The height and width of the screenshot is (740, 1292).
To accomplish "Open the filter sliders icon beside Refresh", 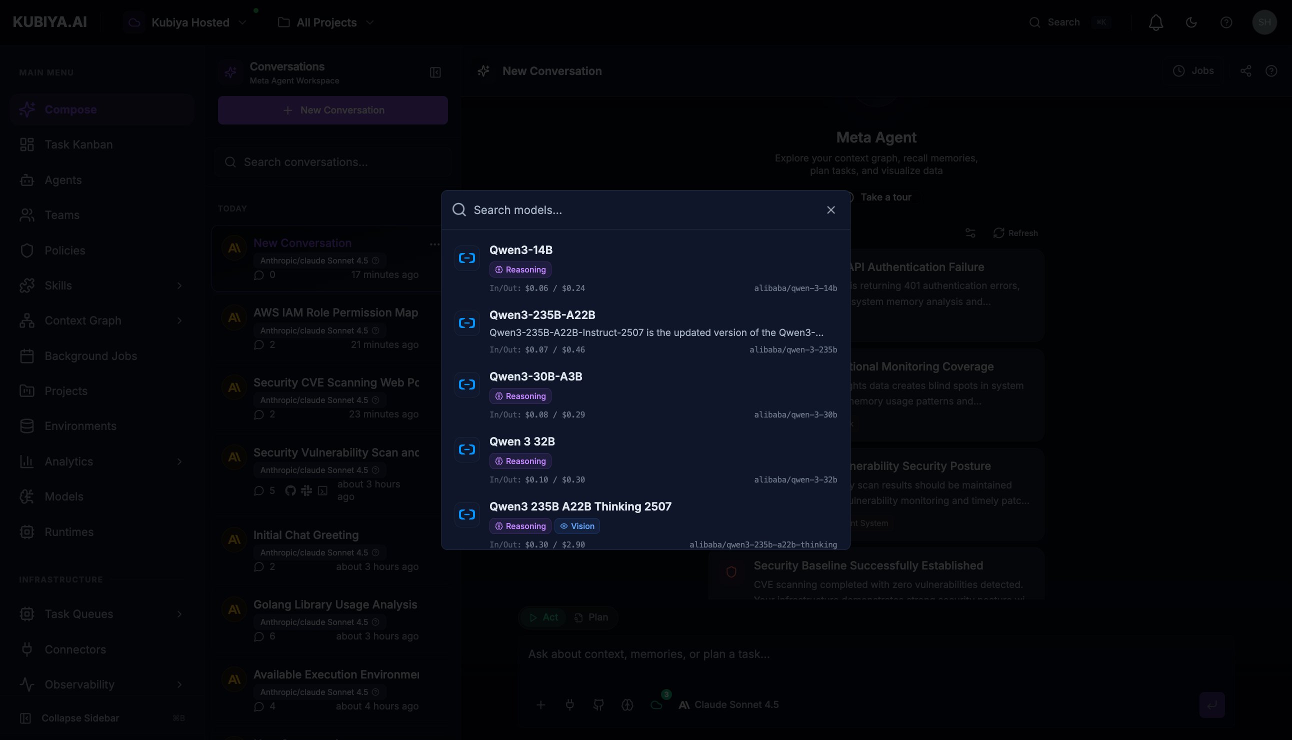I will pos(970,233).
